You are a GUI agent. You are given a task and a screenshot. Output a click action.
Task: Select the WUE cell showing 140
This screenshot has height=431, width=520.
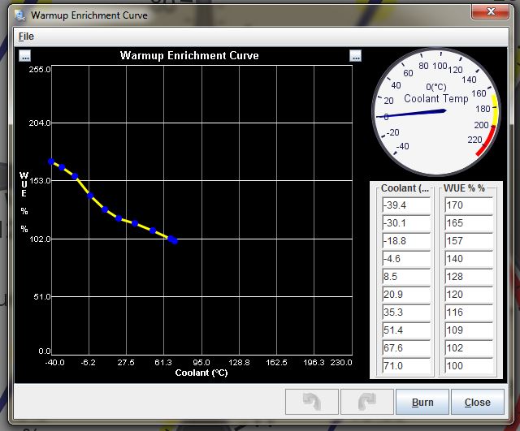(x=467, y=259)
